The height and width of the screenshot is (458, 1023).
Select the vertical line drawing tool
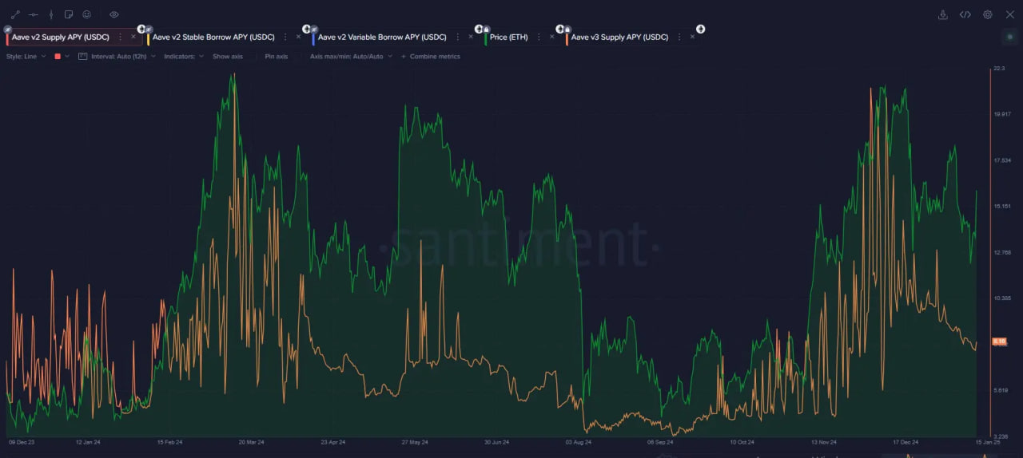point(51,14)
